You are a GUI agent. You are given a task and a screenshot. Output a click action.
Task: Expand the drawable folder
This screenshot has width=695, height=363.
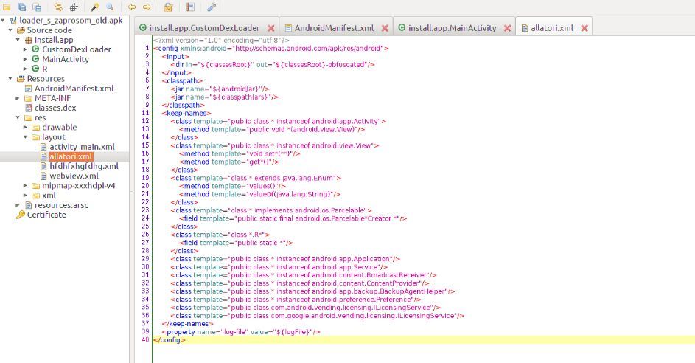[x=26, y=127]
